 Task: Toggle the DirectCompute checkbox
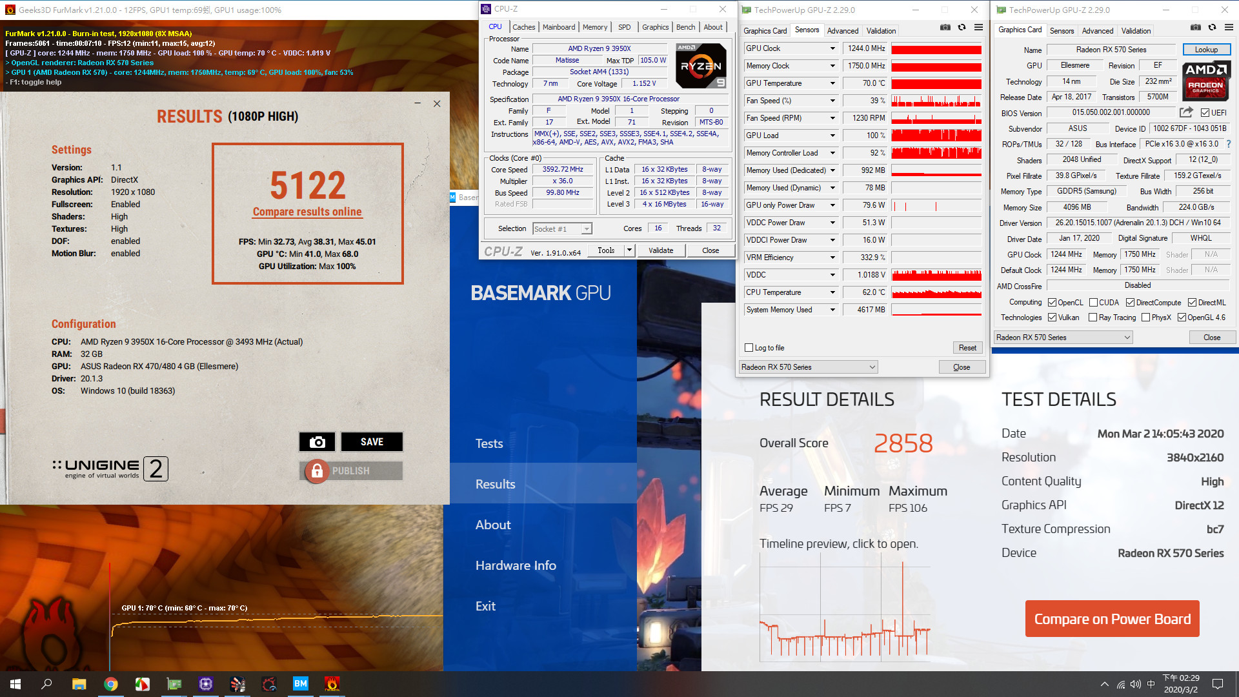click(1130, 303)
